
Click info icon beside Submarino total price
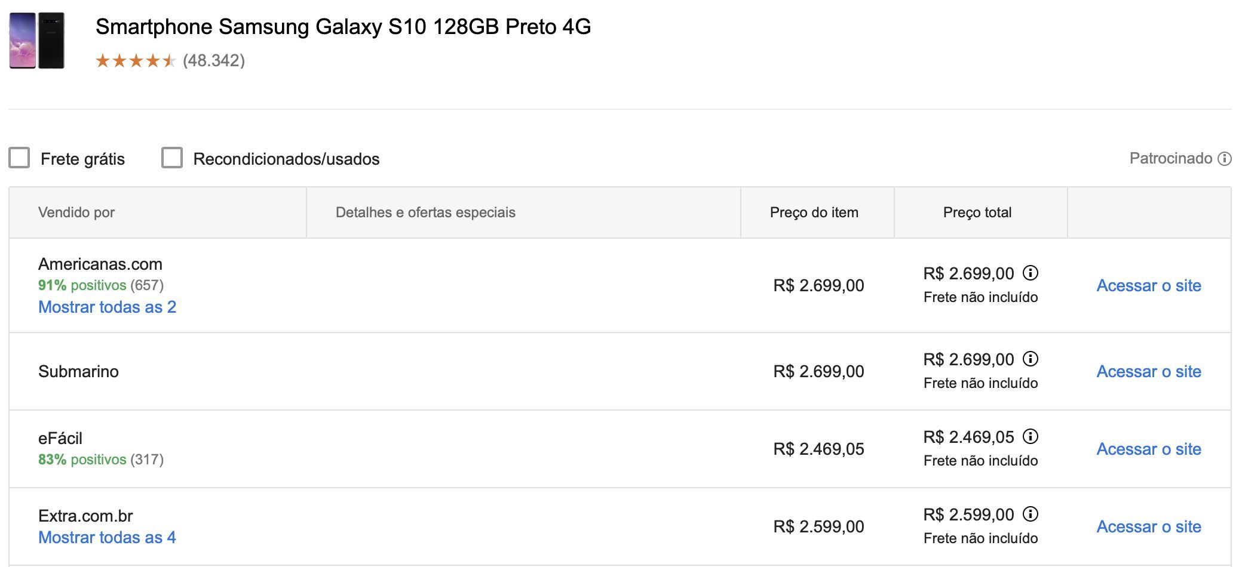coord(1031,359)
